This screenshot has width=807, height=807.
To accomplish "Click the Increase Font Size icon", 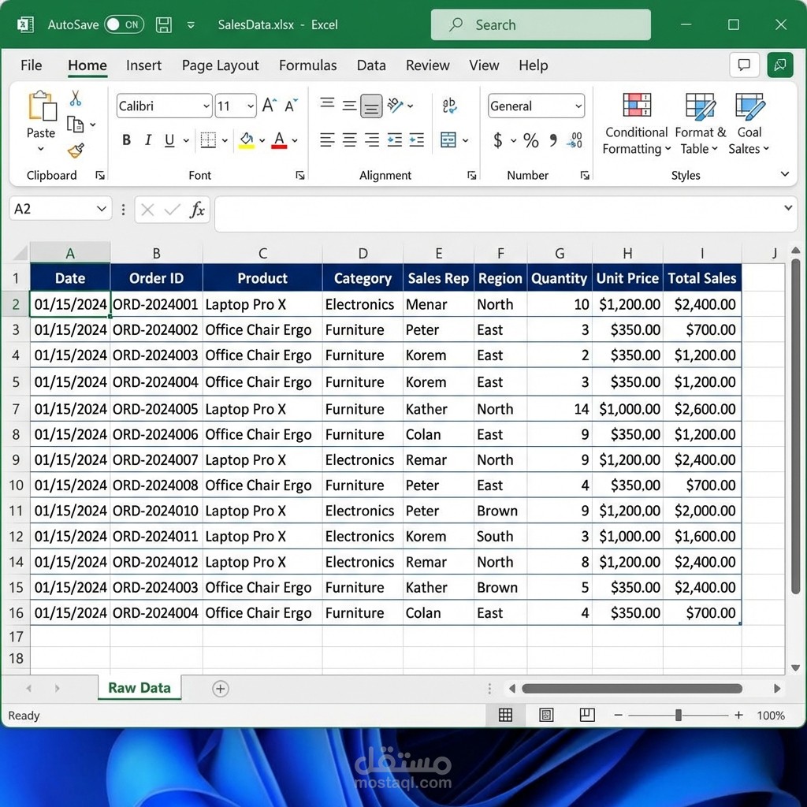I will tap(270, 106).
